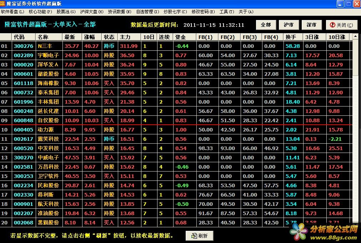
Task: Select stock name 黑猫股份
Action: point(48,223)
